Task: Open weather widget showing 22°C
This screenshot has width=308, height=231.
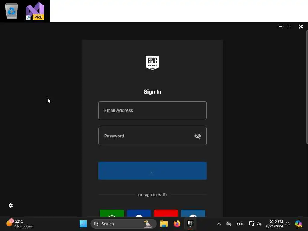Action: tap(19, 224)
